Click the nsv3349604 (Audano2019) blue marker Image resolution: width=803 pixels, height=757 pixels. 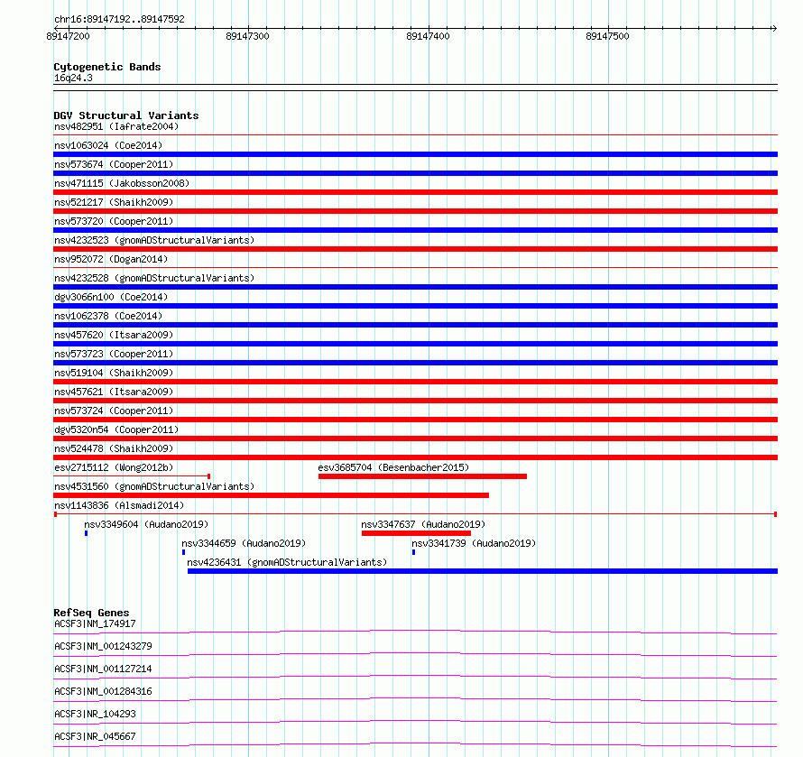(86, 533)
